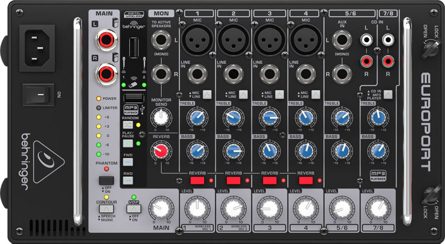Viewport: 445px width, 244px height.
Task: Click channel 3 TREBLE knob
Action: point(270,117)
